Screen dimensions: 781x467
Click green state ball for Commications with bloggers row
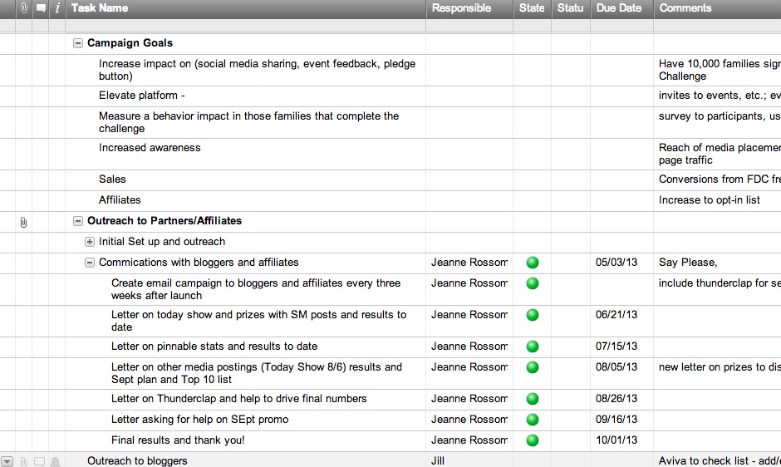click(533, 263)
